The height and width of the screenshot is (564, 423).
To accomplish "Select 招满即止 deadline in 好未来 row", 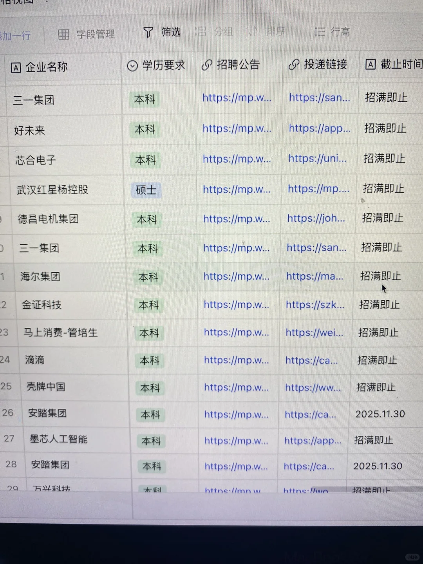I will pyautogui.click(x=385, y=128).
